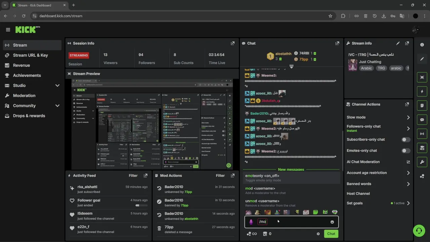Open Activity Feed Filter dropdown

133,175
